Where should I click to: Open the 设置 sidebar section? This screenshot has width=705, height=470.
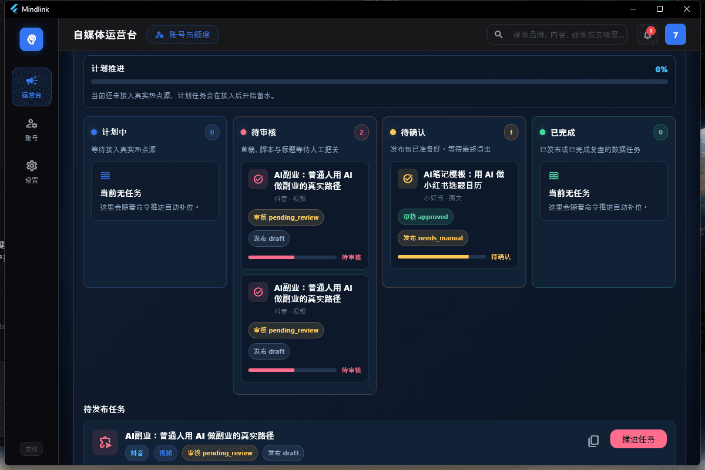[32, 172]
